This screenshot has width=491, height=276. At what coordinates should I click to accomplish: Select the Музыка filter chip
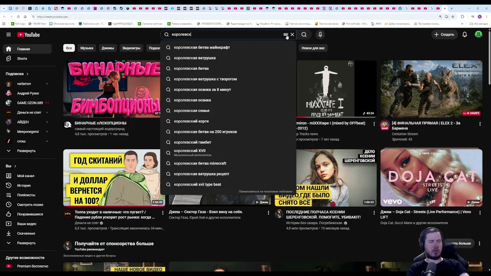click(x=87, y=48)
